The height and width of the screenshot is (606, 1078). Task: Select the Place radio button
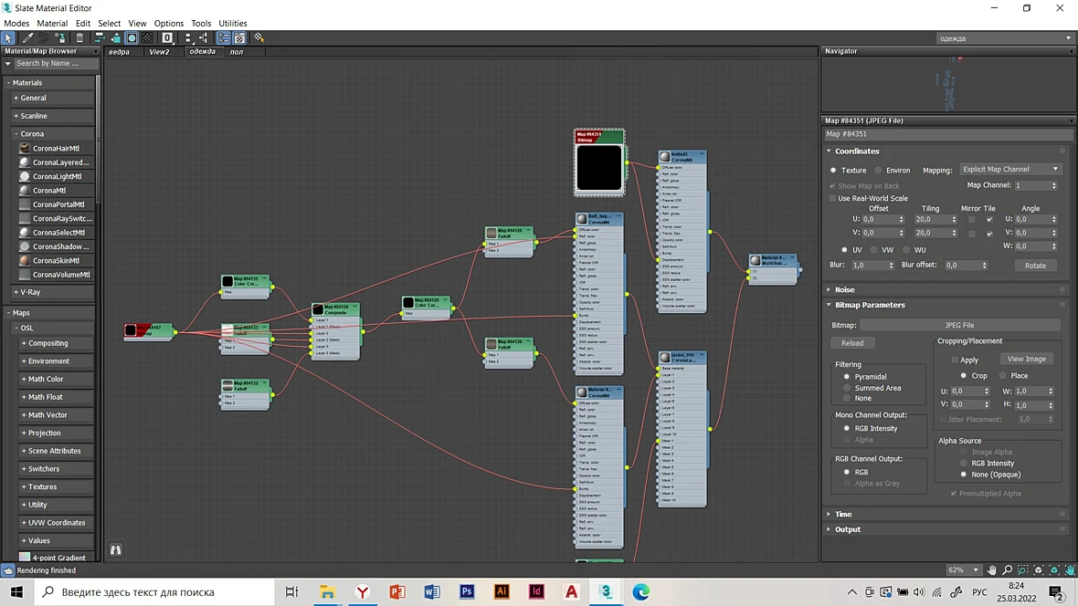pyautogui.click(x=1003, y=376)
